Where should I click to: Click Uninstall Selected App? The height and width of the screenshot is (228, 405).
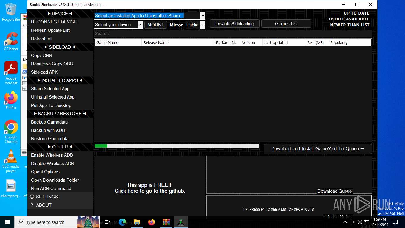click(60, 97)
